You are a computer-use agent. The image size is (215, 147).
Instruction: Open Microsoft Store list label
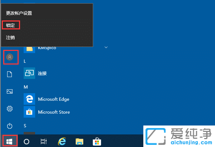[54, 112]
